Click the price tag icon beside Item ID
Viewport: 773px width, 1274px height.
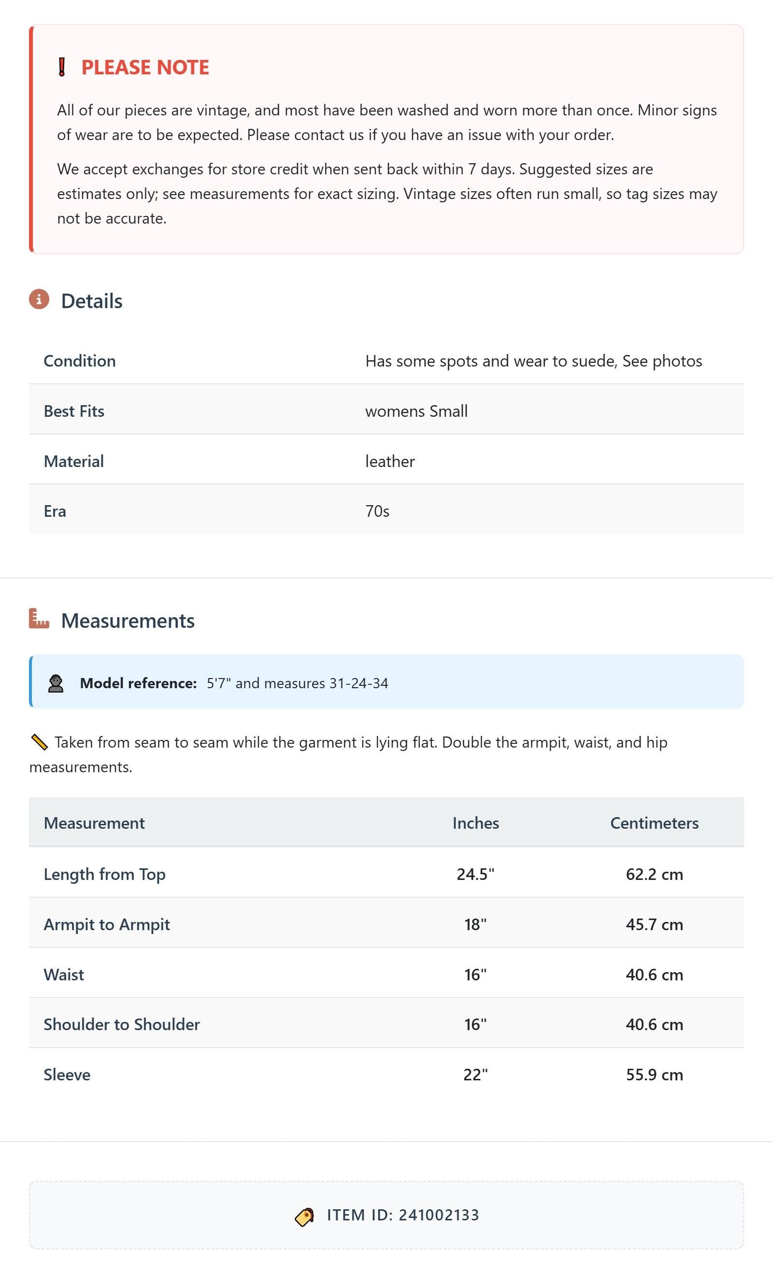pyautogui.click(x=304, y=1217)
